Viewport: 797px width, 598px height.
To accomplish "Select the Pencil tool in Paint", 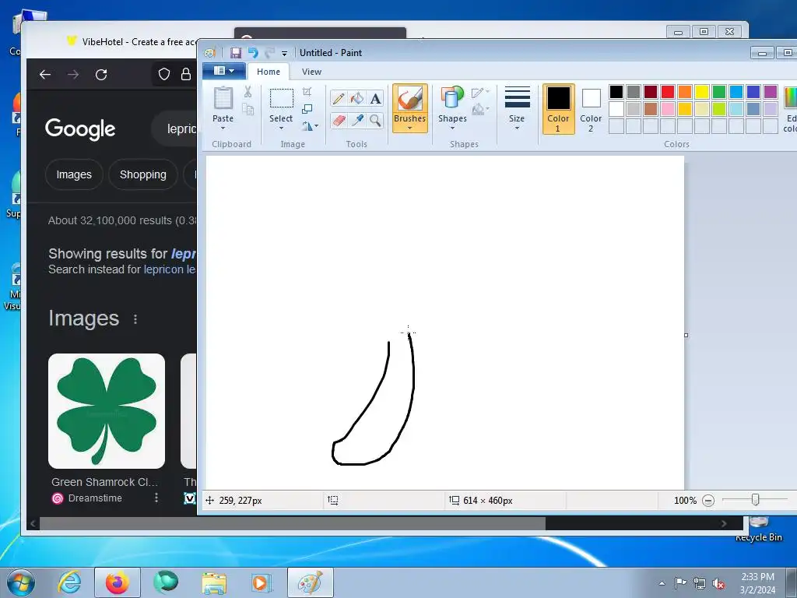I will [339, 98].
